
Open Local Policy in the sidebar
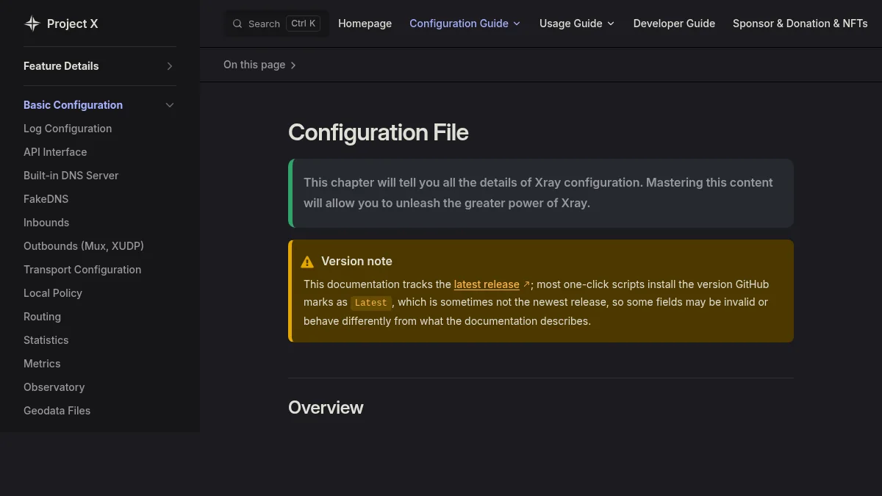tap(53, 293)
